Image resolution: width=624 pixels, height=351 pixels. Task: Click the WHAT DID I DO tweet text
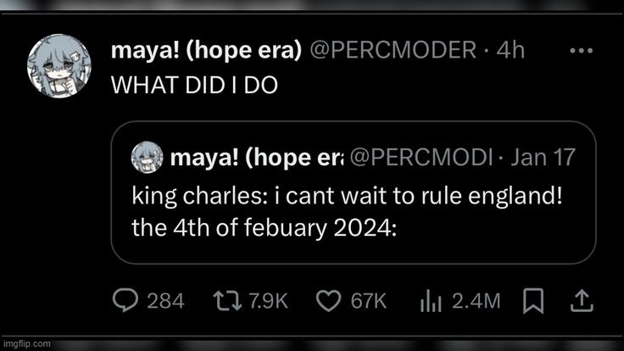click(x=194, y=85)
